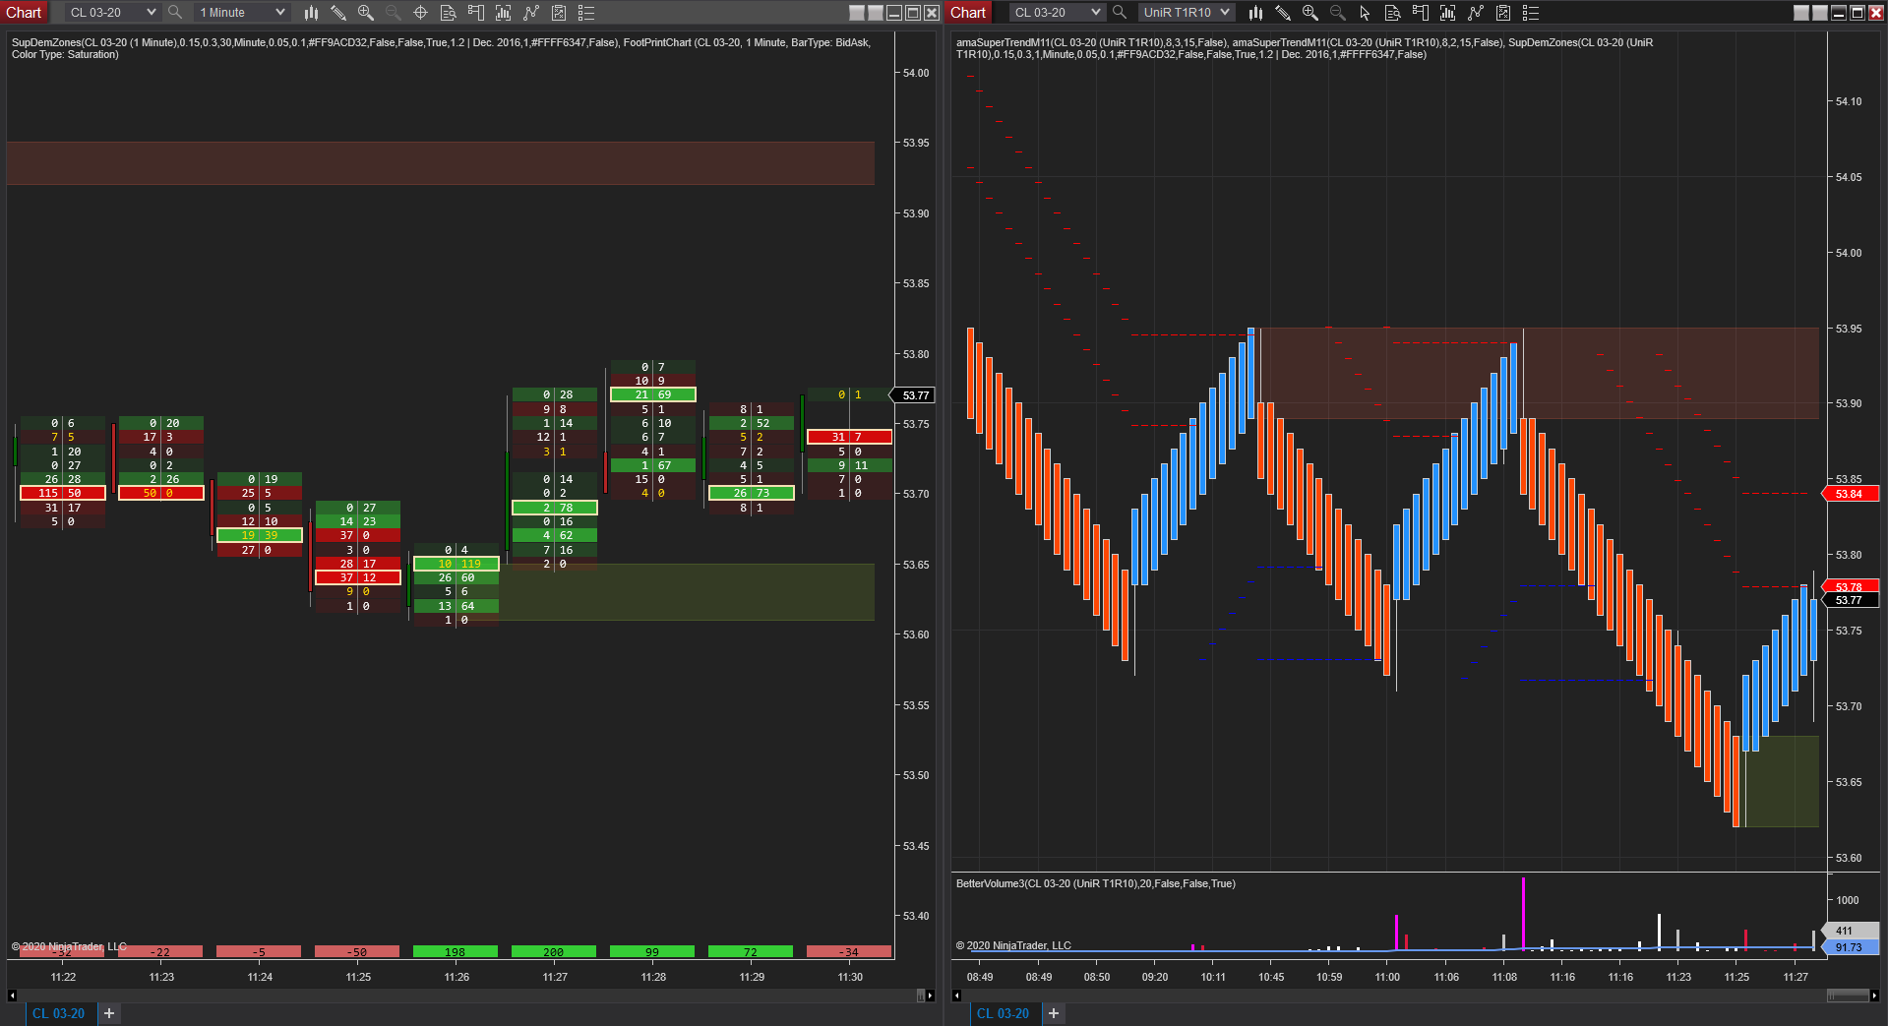1888x1026 pixels.
Task: Show the data box in left chart
Action: pyautogui.click(x=448, y=13)
